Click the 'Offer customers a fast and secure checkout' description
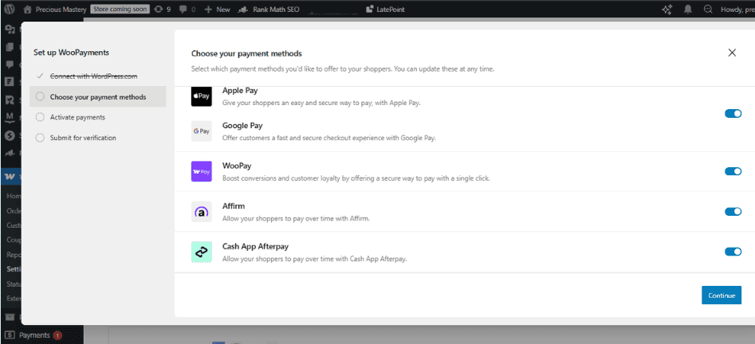This screenshot has height=344, width=755. 329,138
